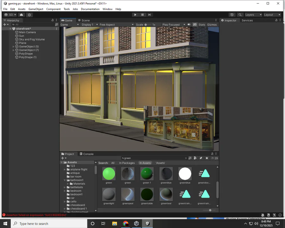The width and height of the screenshot is (285, 228).
Task: Click Save search star icon
Action: (207, 158)
